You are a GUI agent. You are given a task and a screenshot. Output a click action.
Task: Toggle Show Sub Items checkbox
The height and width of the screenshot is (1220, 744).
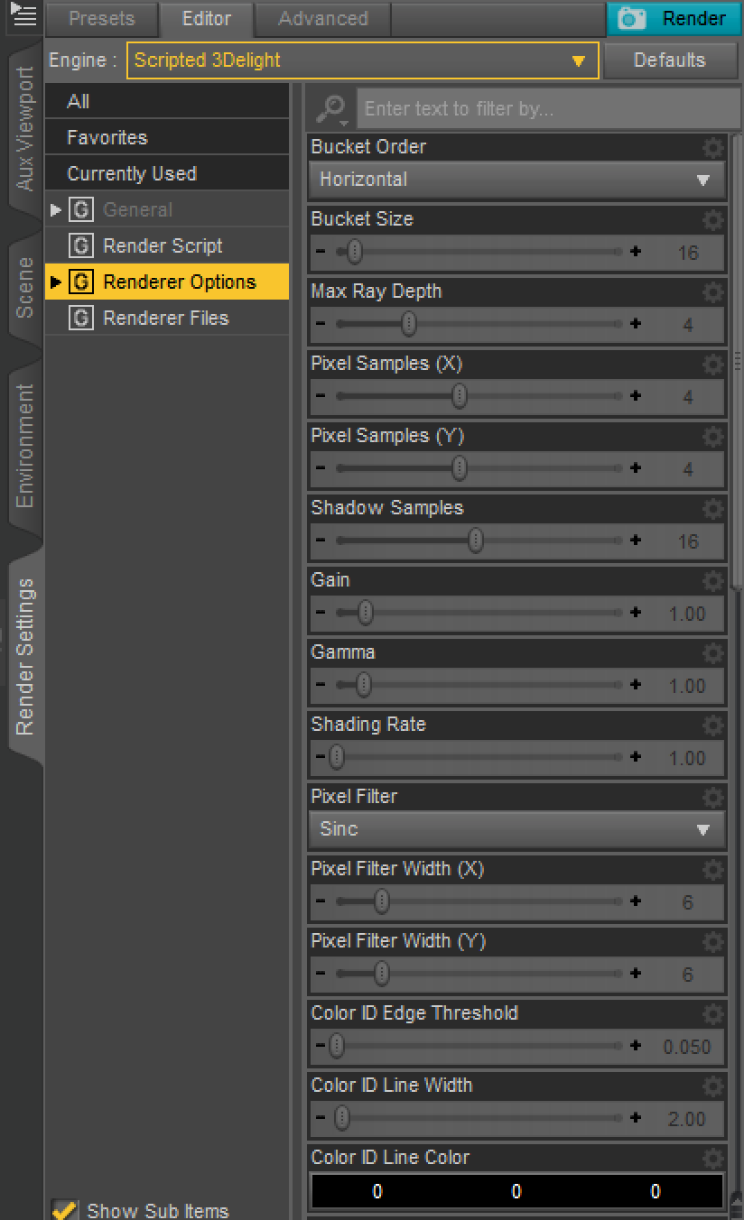pos(63,1209)
